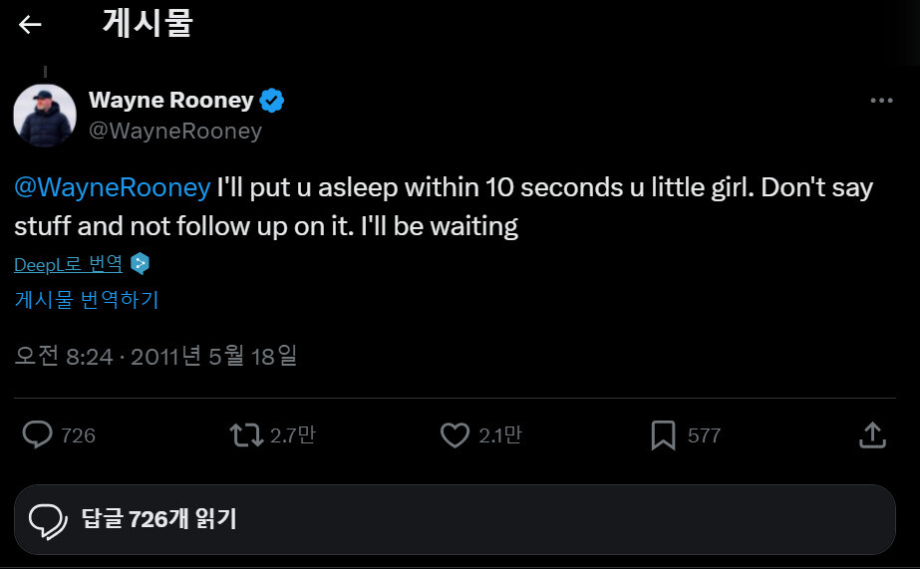
Task: Open Wayne Rooney's profile avatar
Action: coord(45,116)
